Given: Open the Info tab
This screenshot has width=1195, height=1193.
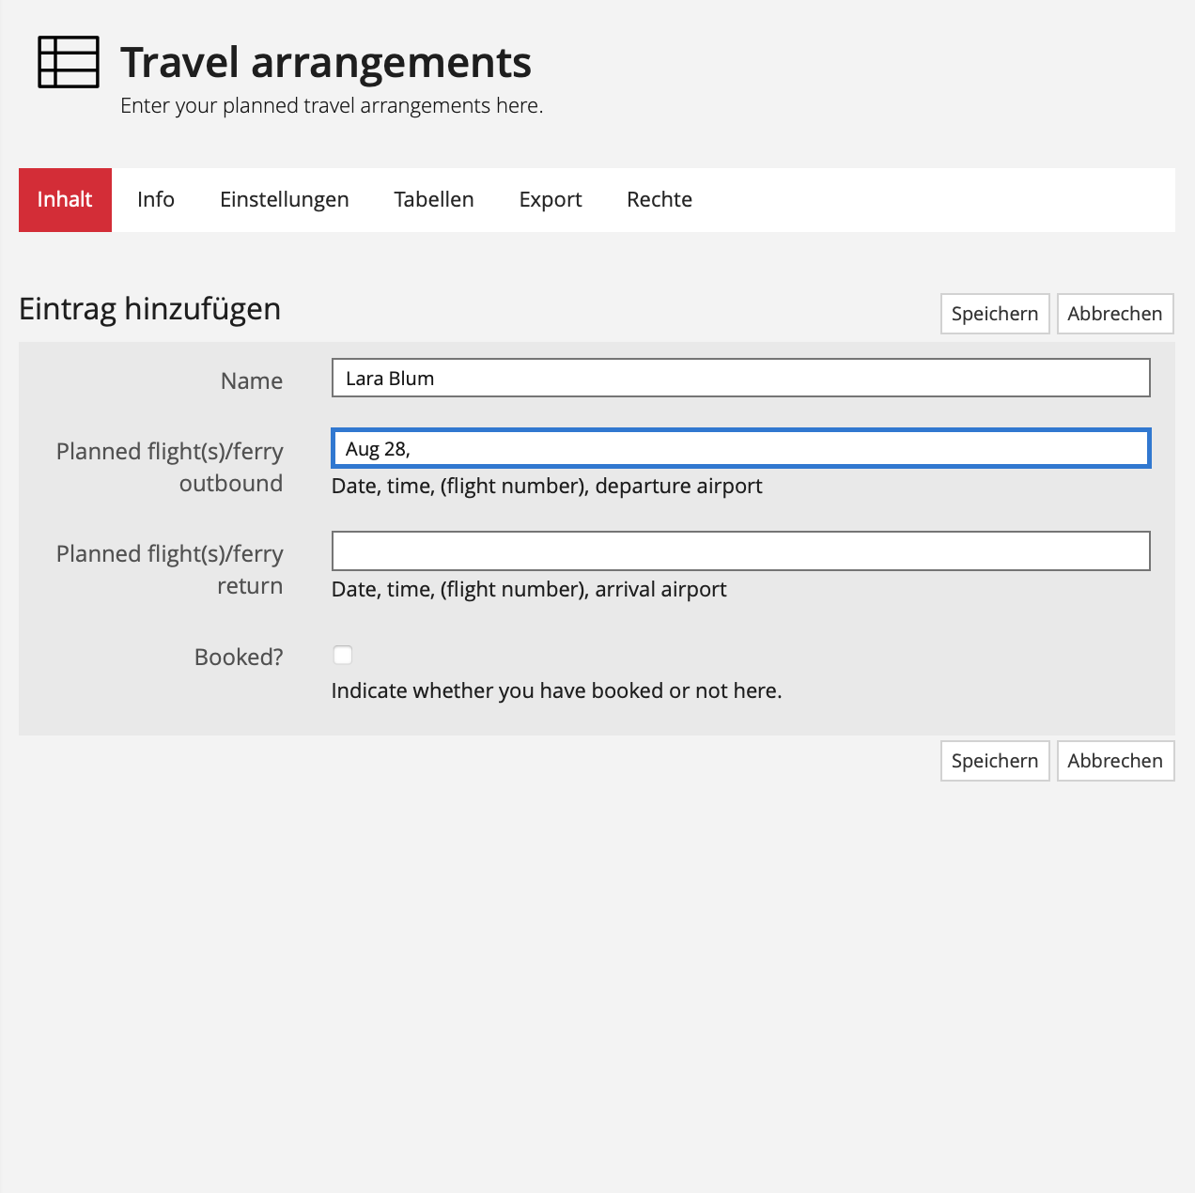Looking at the screenshot, I should pos(156,200).
